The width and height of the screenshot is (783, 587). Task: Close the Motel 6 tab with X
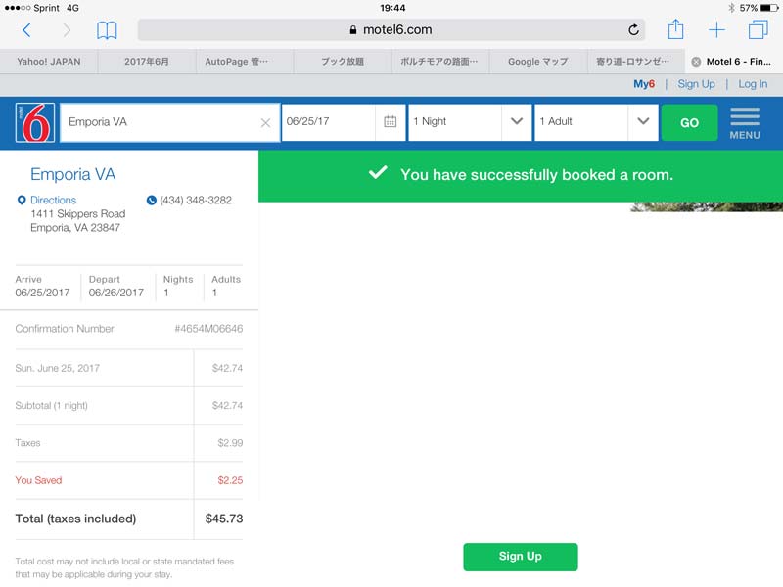coord(696,62)
